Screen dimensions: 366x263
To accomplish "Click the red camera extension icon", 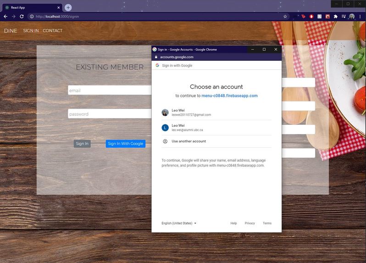I will [x=327, y=17].
